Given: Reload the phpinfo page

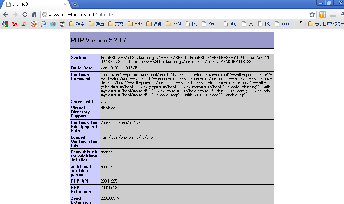Looking at the screenshot, I should (25, 15).
